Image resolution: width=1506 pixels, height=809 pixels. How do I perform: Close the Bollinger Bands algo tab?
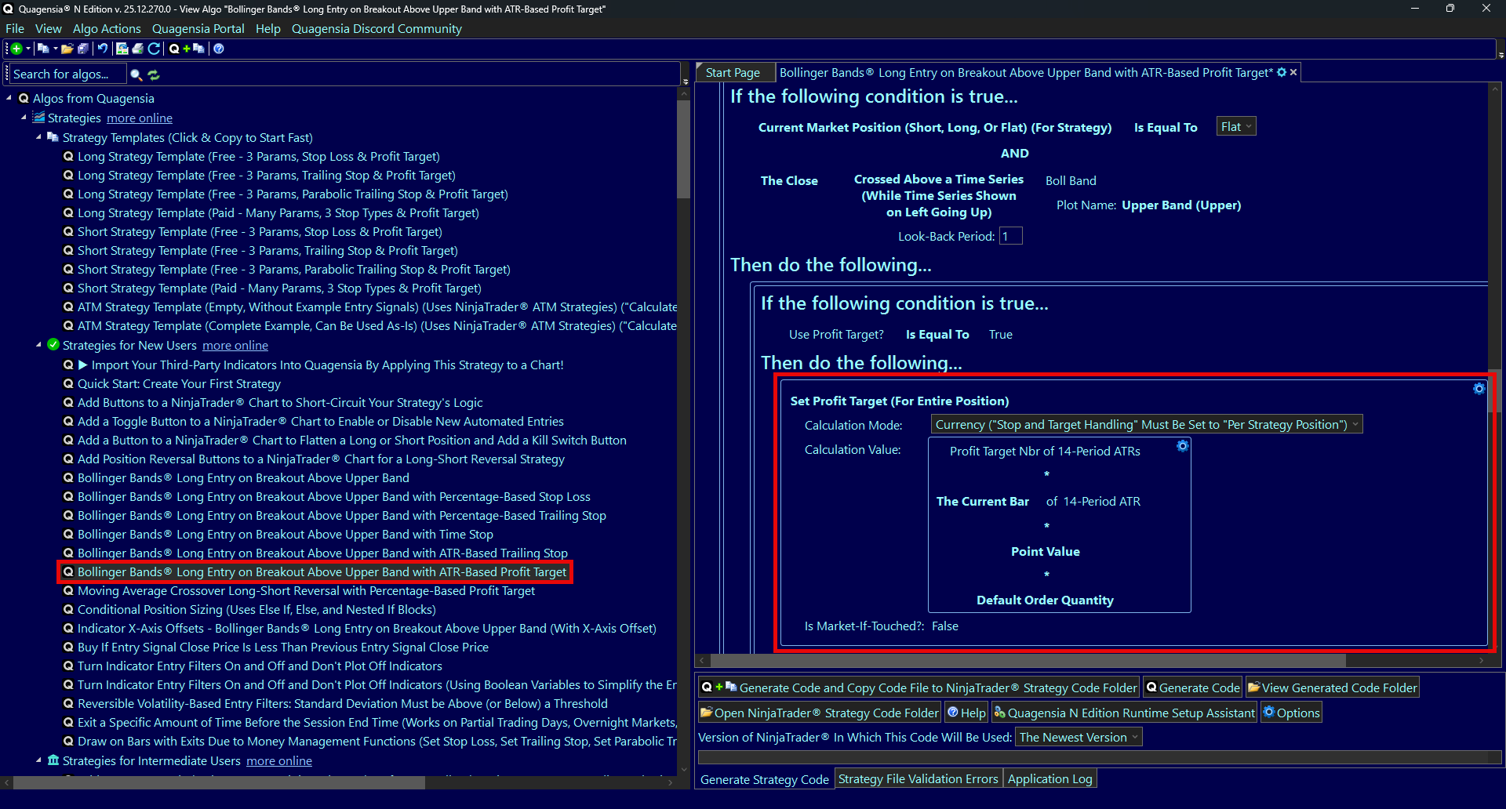[1293, 72]
